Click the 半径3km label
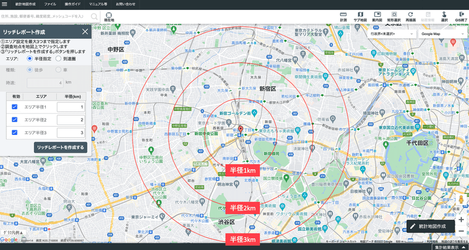Screen dimensions: 469x250 tap(243, 239)
